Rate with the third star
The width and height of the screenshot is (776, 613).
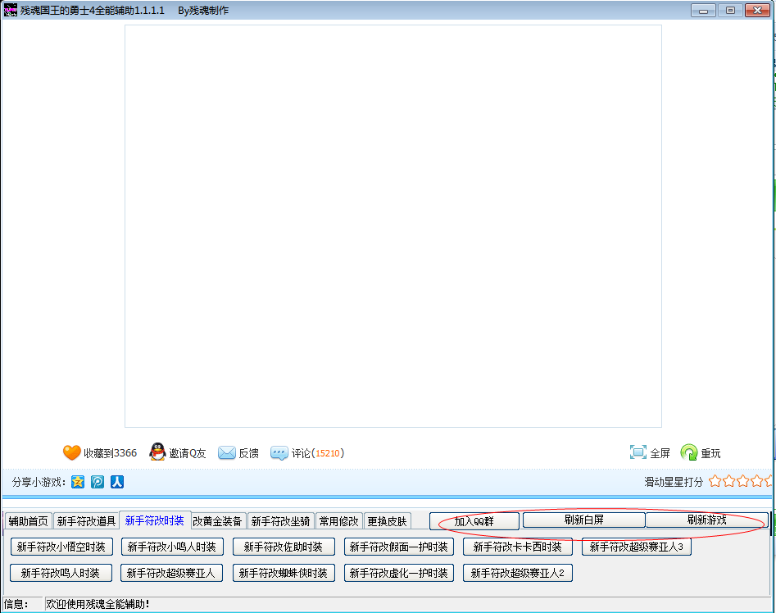point(743,481)
